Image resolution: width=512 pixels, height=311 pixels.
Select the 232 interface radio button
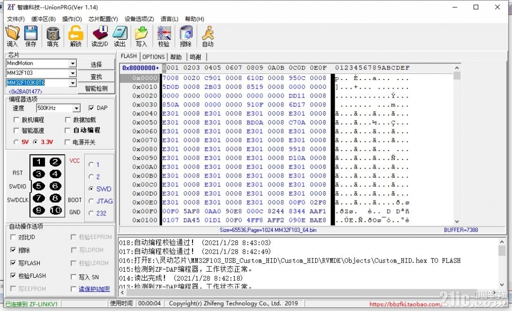tap(91, 213)
